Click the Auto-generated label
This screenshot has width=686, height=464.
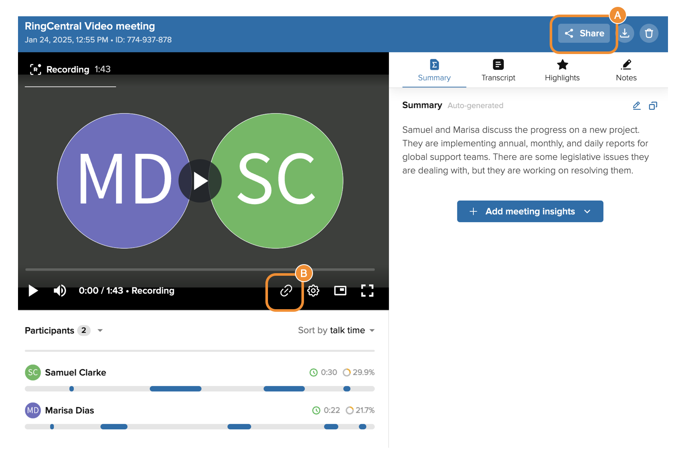pos(475,105)
